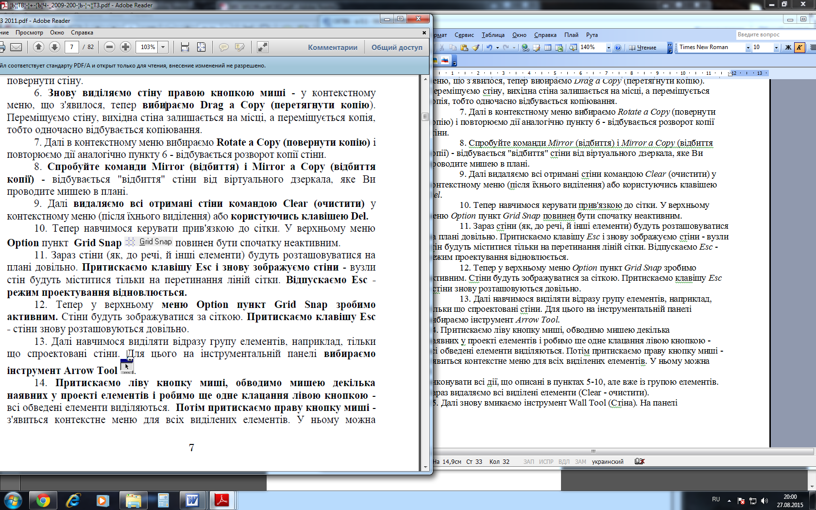This screenshot has width=816, height=510.
Task: Toggle Italic К button in Word
Action: click(x=799, y=47)
